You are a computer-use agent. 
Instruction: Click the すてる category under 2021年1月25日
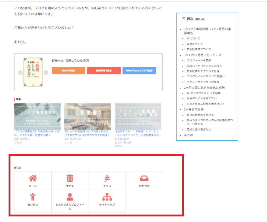pos(118,147)
